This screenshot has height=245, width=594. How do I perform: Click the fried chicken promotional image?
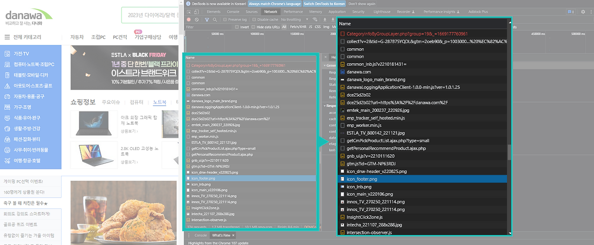(x=123, y=212)
